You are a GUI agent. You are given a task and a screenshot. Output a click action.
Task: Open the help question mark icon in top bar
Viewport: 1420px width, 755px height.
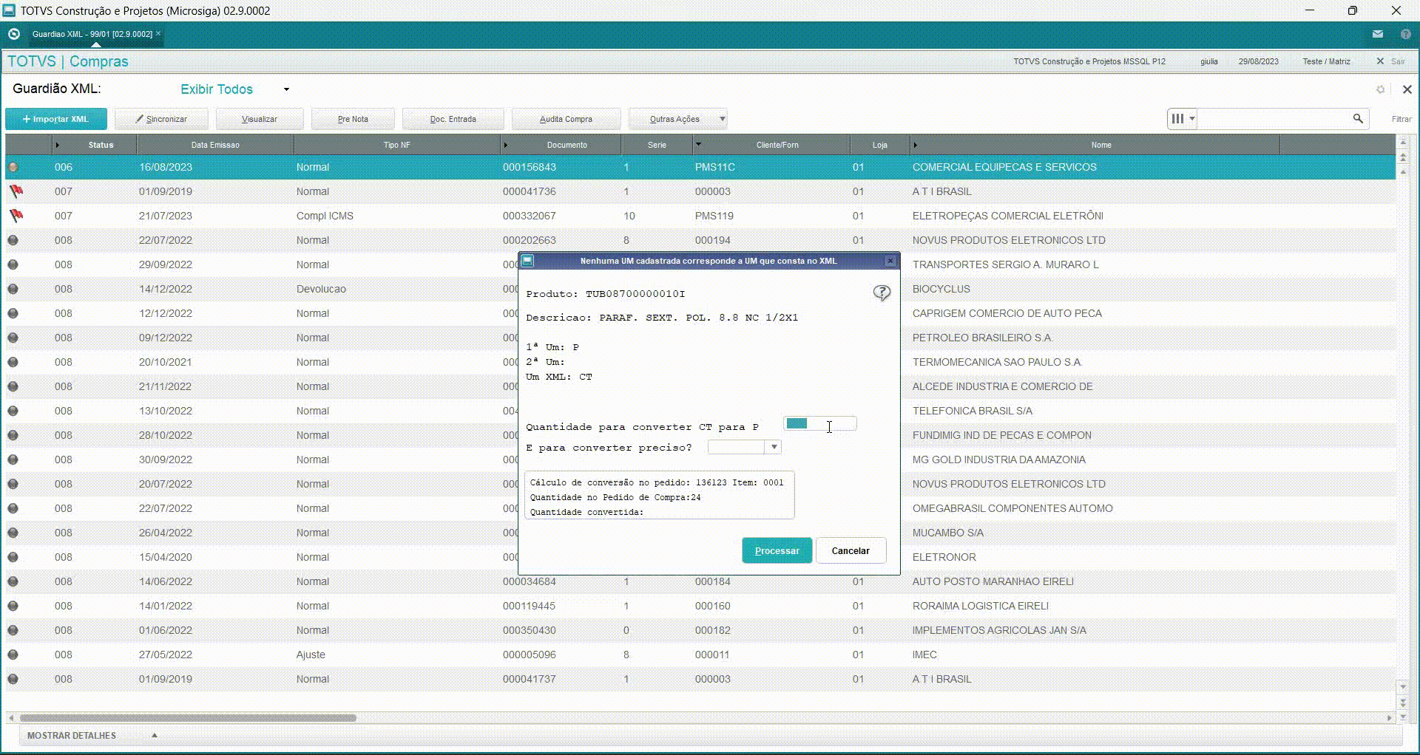1406,34
